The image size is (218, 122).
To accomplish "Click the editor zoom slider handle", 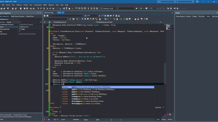I will click(111, 120).
